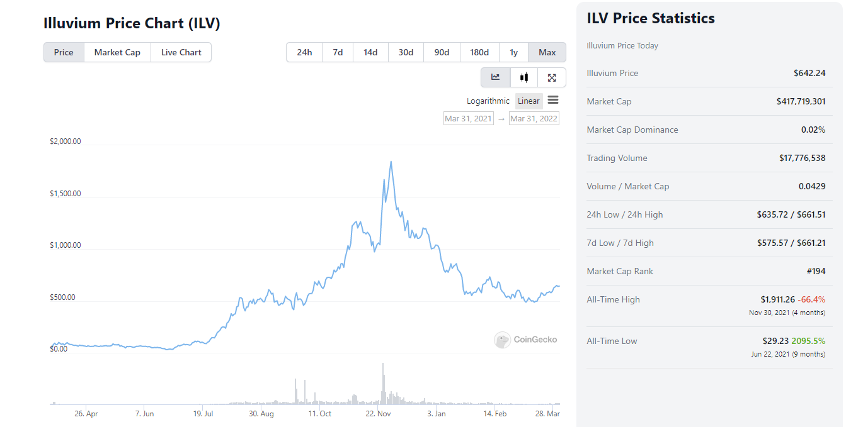Select 30d chart period
This screenshot has height=427, width=846.
pos(406,52)
